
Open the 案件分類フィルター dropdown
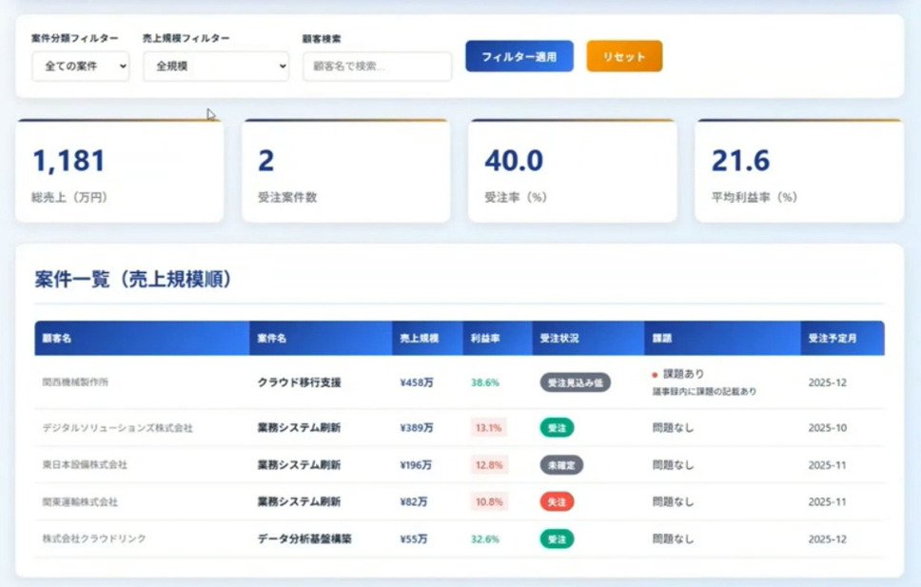tap(80, 67)
